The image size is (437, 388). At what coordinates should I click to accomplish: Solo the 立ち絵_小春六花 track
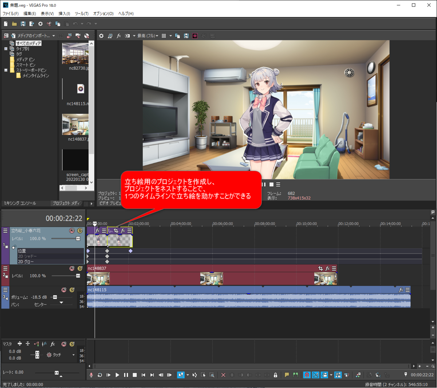(x=80, y=230)
